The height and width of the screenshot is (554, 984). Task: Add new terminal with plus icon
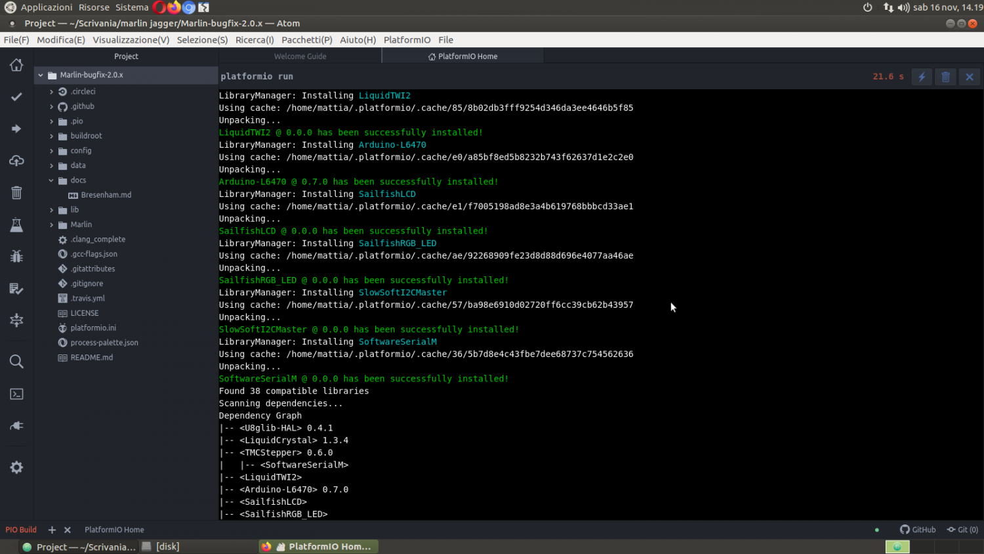click(x=52, y=530)
